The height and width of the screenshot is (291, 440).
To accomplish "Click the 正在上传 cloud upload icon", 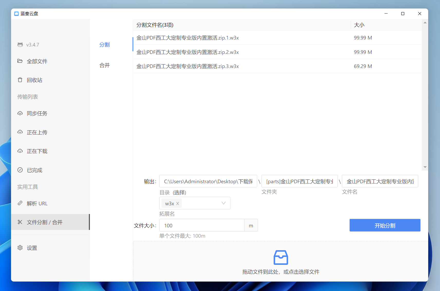I will [x=20, y=132].
